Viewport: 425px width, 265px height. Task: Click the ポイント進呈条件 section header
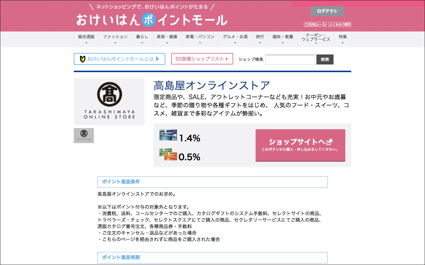pos(212,182)
